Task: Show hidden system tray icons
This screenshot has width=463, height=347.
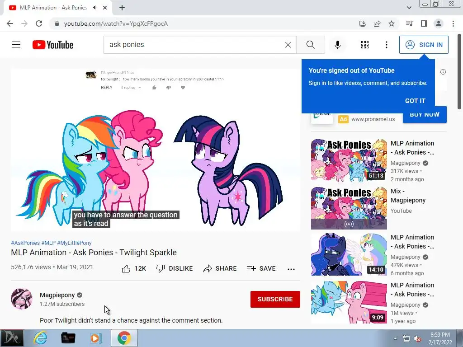Action: click(x=395, y=338)
